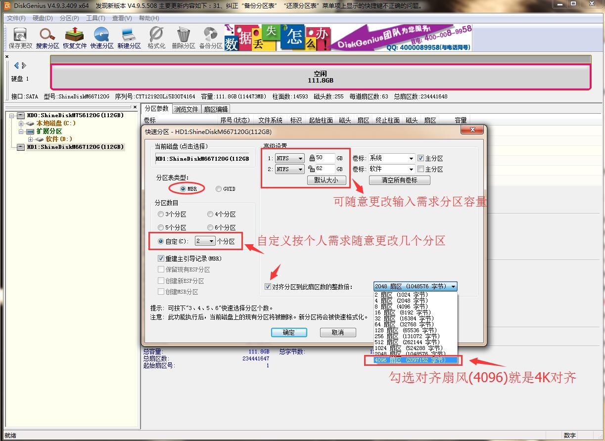Select 512 扇区 (262144 字节) in the list
Viewport: 605px width, 441px height.
[416, 342]
